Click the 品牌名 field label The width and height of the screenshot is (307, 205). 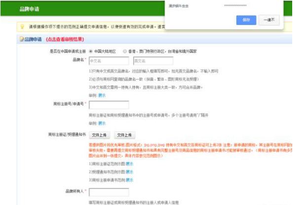pos(78,60)
